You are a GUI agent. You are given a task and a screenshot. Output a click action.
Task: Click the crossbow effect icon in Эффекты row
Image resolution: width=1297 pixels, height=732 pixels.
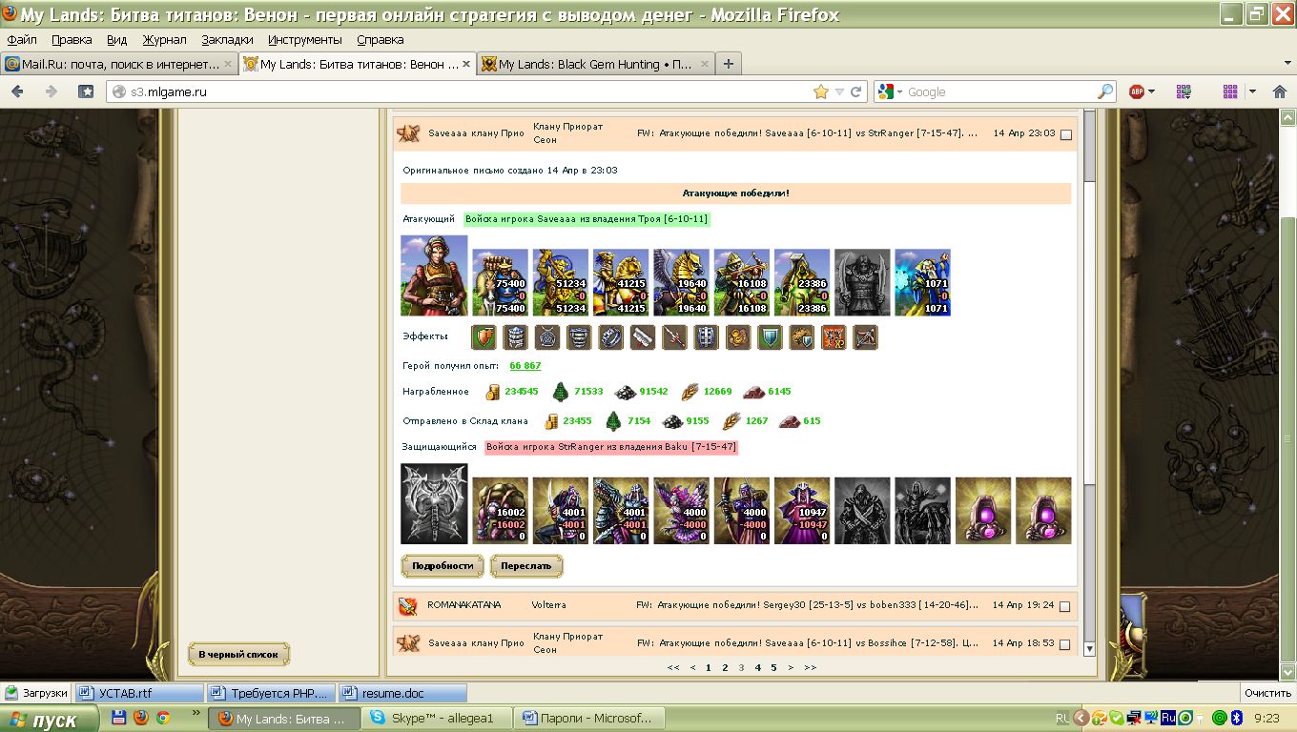[x=864, y=337]
